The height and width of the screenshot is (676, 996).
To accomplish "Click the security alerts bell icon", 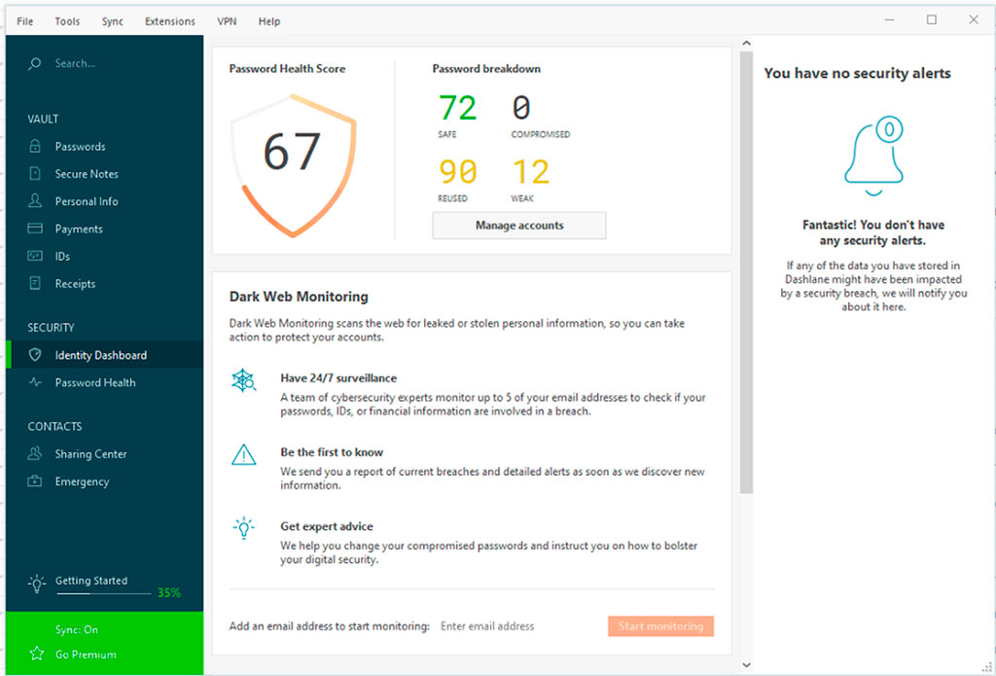I will point(874,155).
